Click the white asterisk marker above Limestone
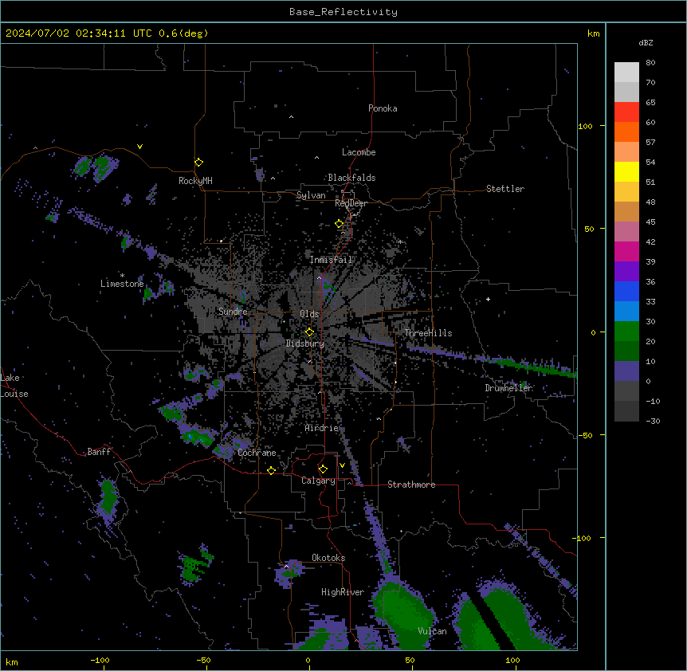This screenshot has height=671, width=687. [x=122, y=275]
